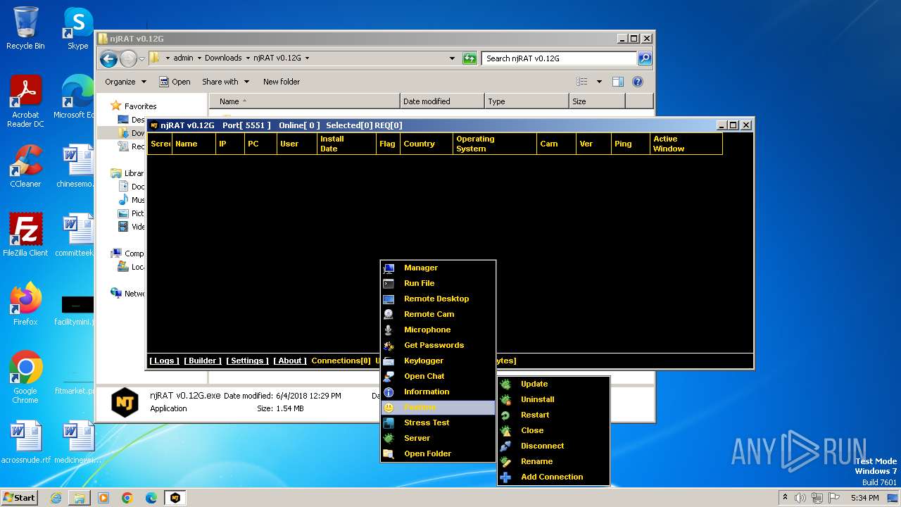Open the FileZilla Client desktop icon
The width and height of the screenshot is (901, 507).
point(25,235)
